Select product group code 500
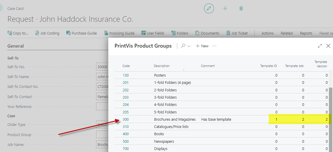Screen dimensions: 333x152 click(x=125, y=141)
